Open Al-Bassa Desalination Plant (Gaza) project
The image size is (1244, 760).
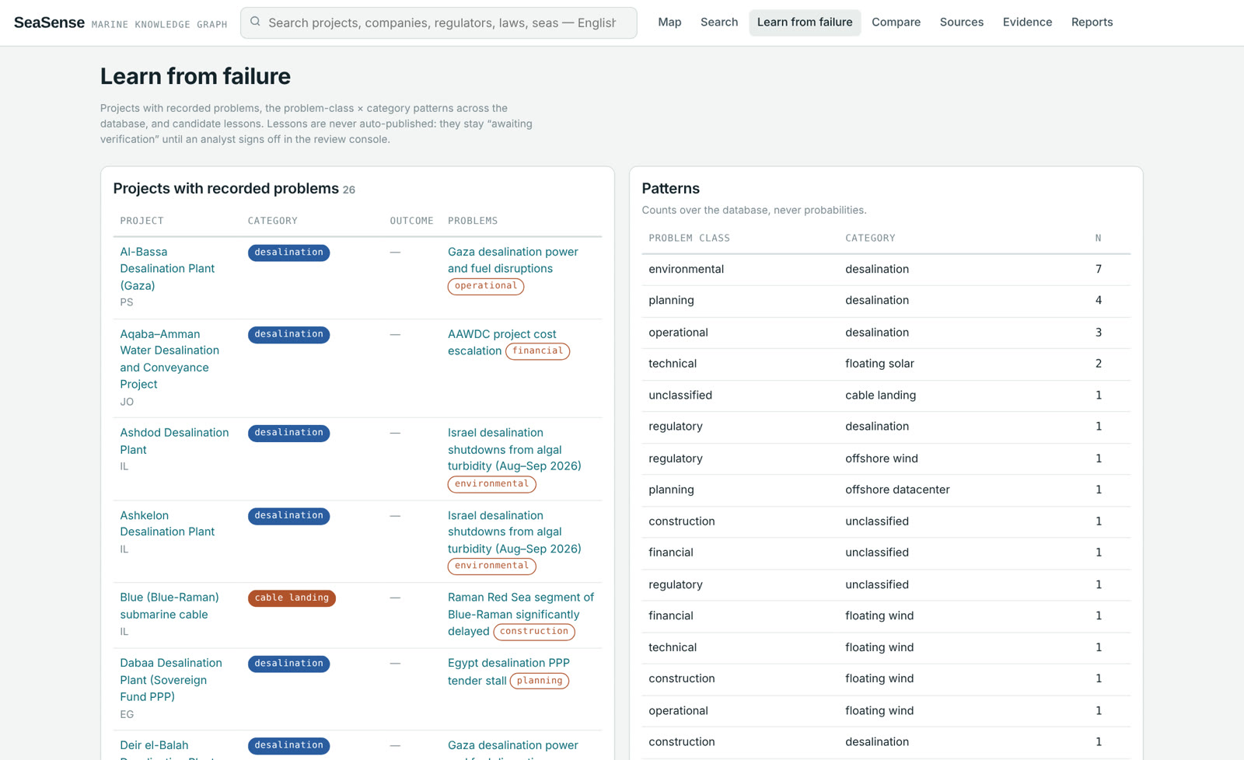[x=167, y=268]
